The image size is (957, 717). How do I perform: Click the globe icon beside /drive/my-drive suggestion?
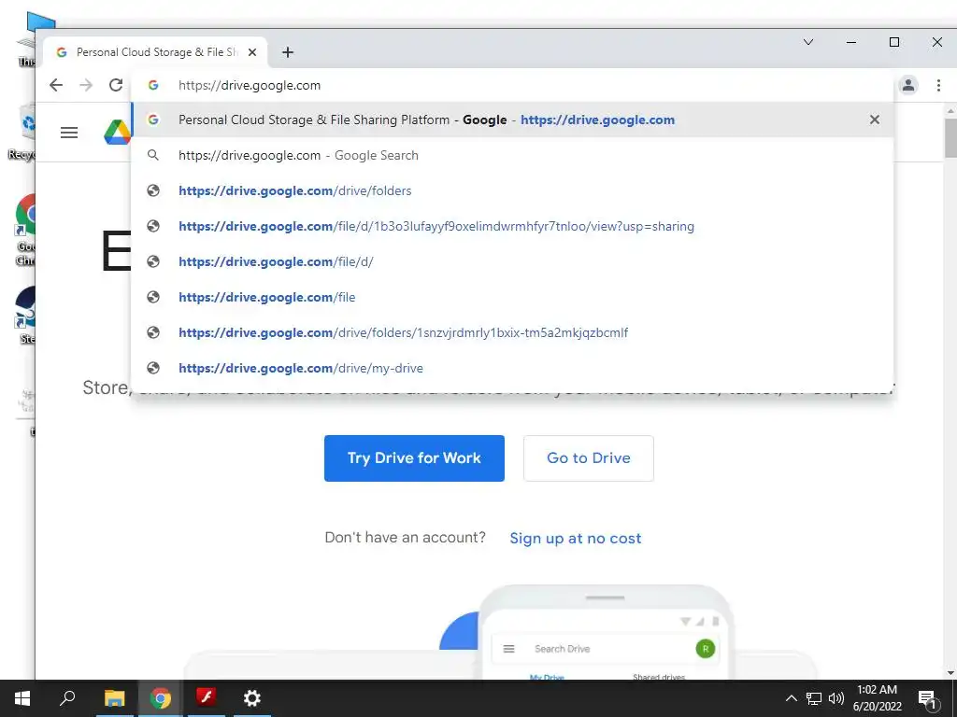(153, 368)
